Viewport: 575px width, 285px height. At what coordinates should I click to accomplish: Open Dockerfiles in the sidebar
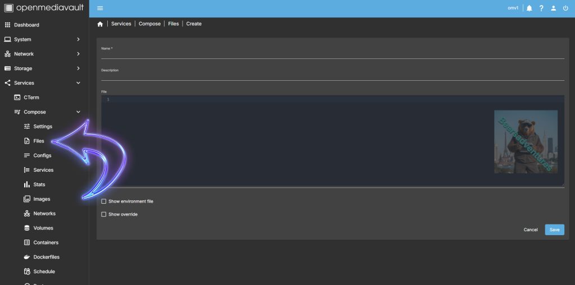click(x=46, y=257)
